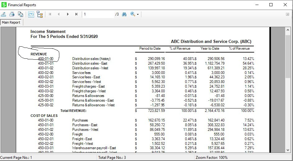Click 'Returns & allowances - West' row label
This screenshot has height=161, width=293.
coord(94,105)
